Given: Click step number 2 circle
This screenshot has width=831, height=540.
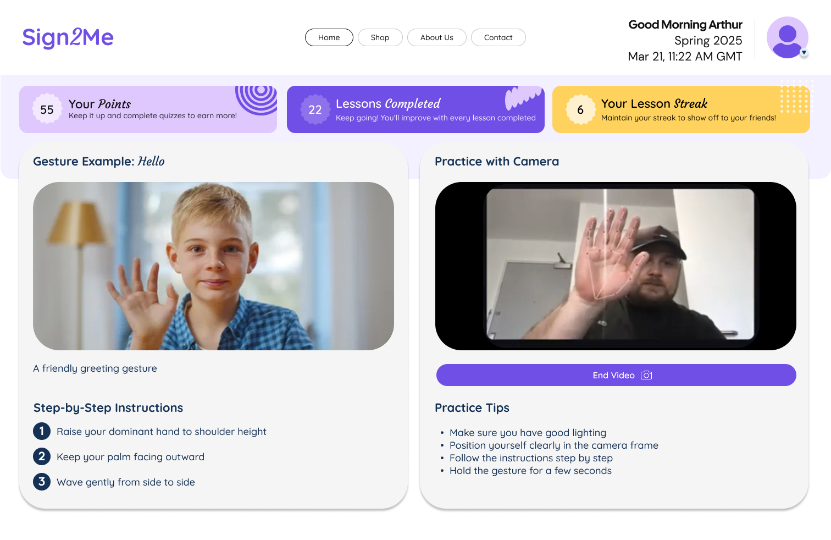Looking at the screenshot, I should pos(42,456).
